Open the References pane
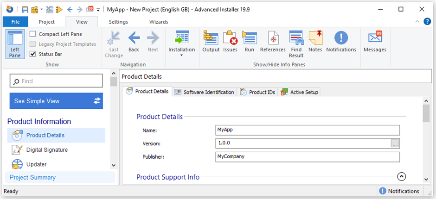 pyautogui.click(x=273, y=42)
